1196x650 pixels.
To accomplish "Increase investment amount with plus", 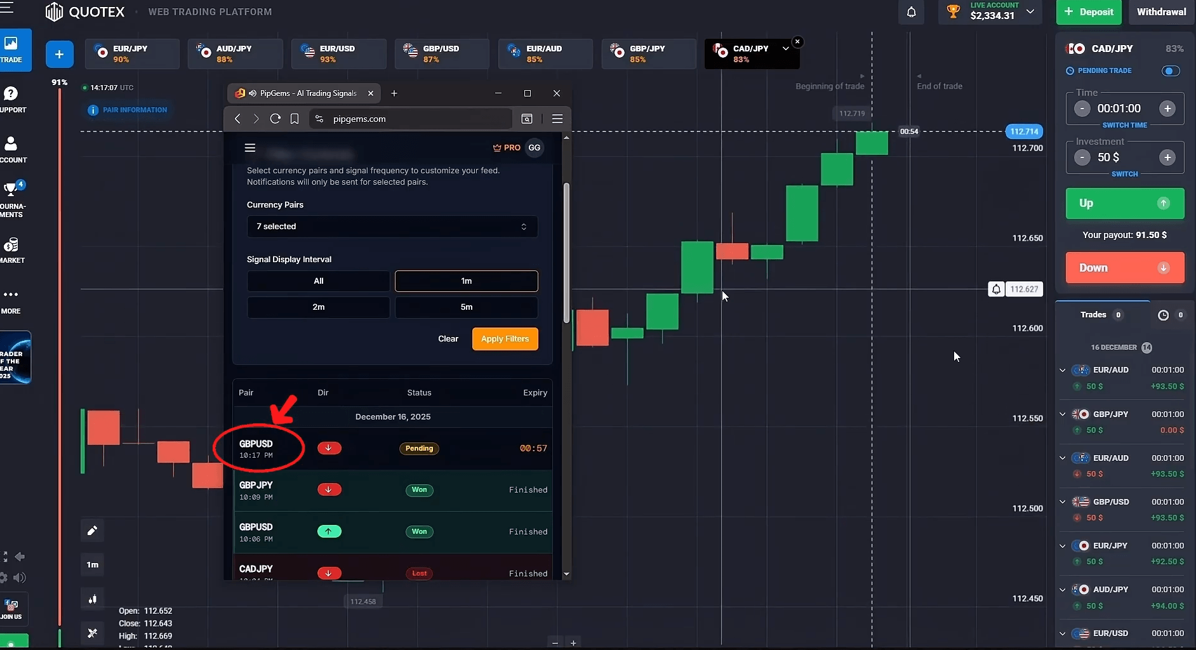I will click(1167, 157).
